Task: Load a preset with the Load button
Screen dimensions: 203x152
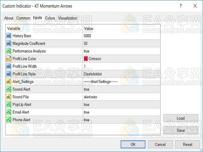Action: point(181,118)
